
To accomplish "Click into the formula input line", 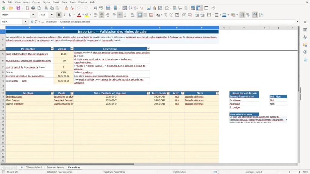I will click(170, 22).
